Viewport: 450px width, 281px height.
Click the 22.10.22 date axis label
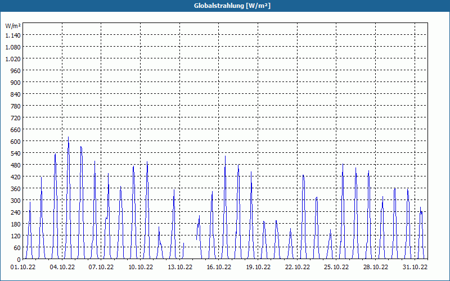pyautogui.click(x=298, y=267)
